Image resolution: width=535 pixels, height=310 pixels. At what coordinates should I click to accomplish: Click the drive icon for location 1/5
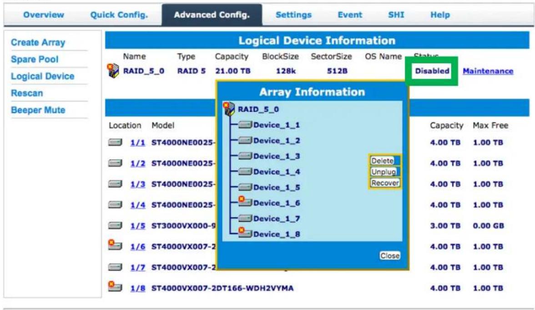116,225
